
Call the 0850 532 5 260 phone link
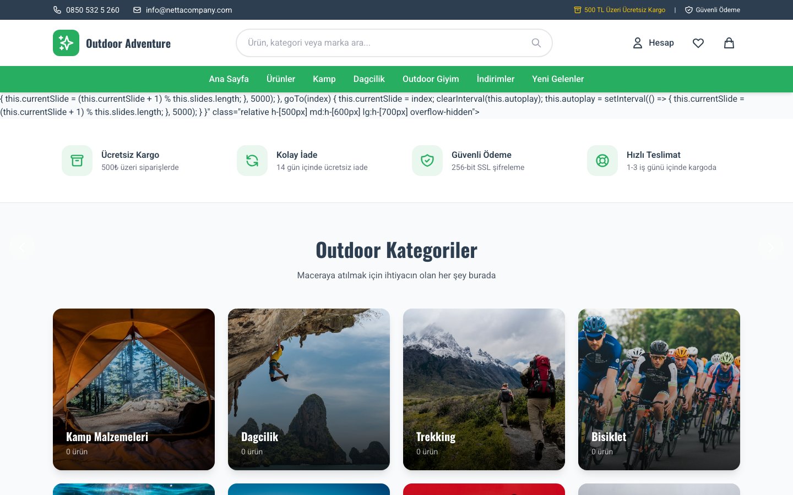[x=92, y=10]
